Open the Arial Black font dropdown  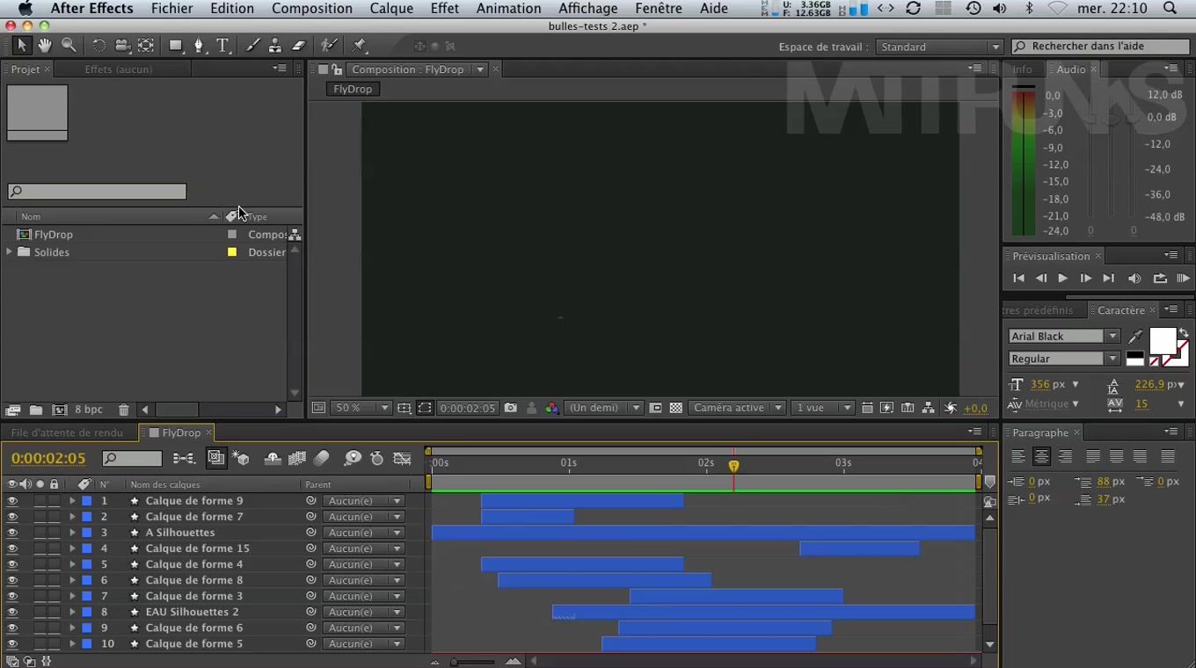click(1112, 337)
